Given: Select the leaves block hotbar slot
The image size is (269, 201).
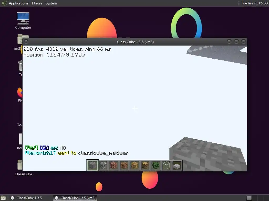Looking at the screenshot, I should click(156, 165).
